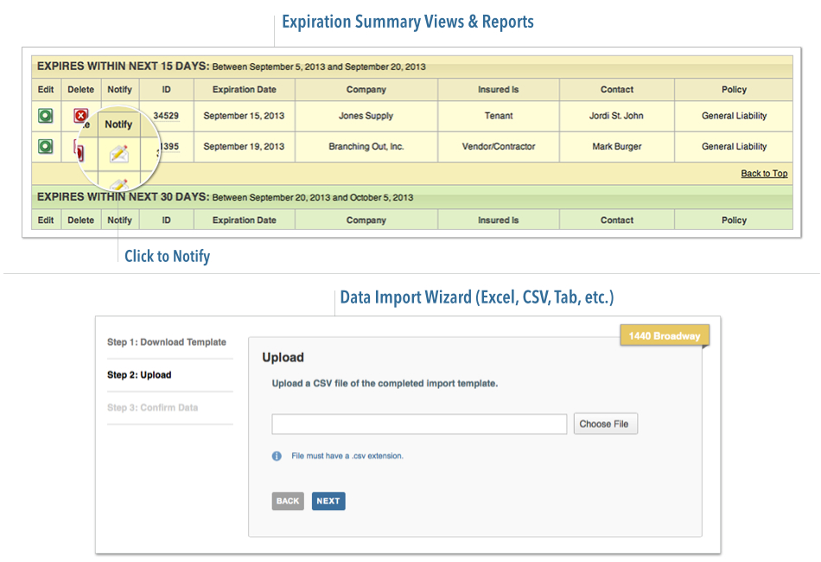The image size is (821, 562).
Task: Click inside the CSV file path field
Action: [x=419, y=425]
